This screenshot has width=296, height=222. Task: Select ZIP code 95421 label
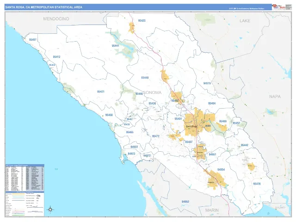click(101, 92)
